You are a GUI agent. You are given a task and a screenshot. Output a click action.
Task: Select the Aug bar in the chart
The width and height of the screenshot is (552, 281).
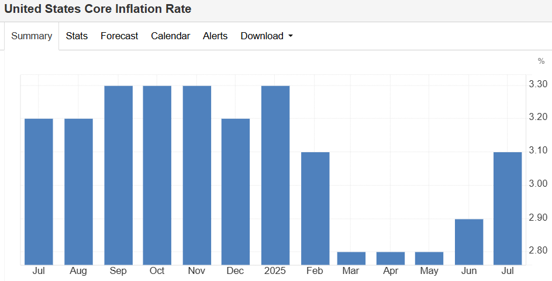click(x=78, y=191)
